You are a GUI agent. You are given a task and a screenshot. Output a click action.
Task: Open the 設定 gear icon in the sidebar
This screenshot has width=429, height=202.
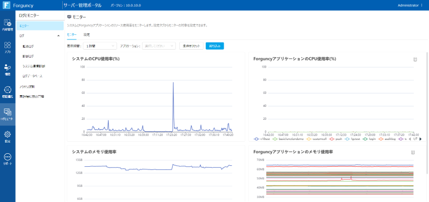click(x=7, y=137)
